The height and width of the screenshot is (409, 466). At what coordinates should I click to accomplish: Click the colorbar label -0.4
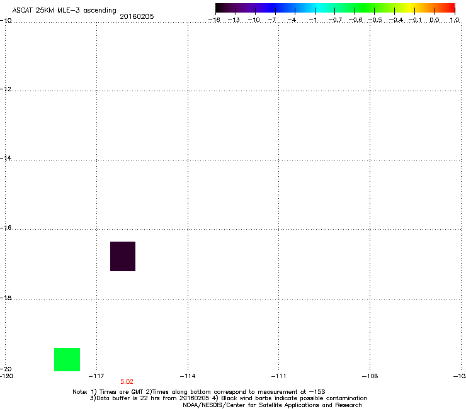click(396, 20)
